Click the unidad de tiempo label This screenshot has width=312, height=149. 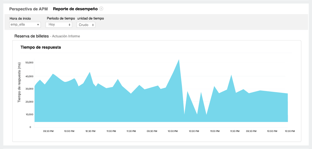click(91, 18)
